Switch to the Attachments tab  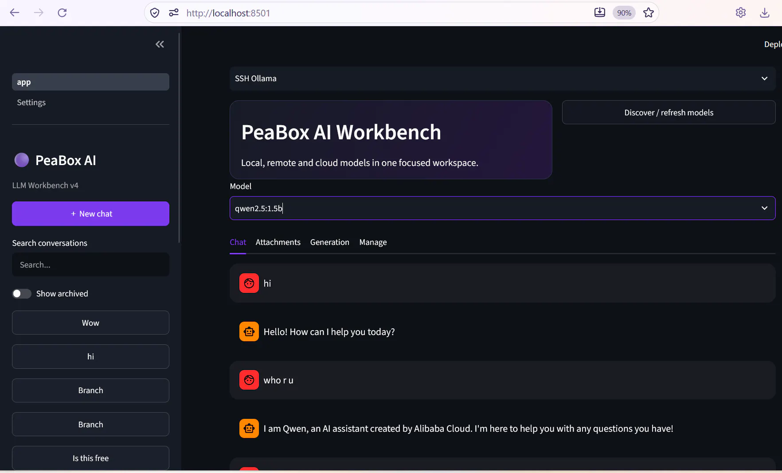point(278,242)
